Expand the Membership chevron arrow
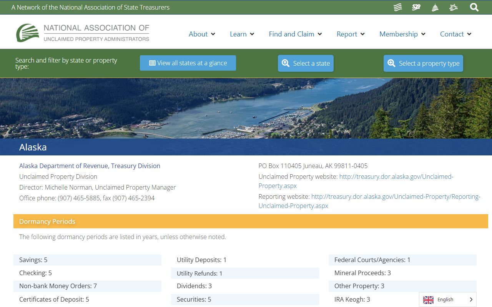492x307 pixels. click(423, 34)
